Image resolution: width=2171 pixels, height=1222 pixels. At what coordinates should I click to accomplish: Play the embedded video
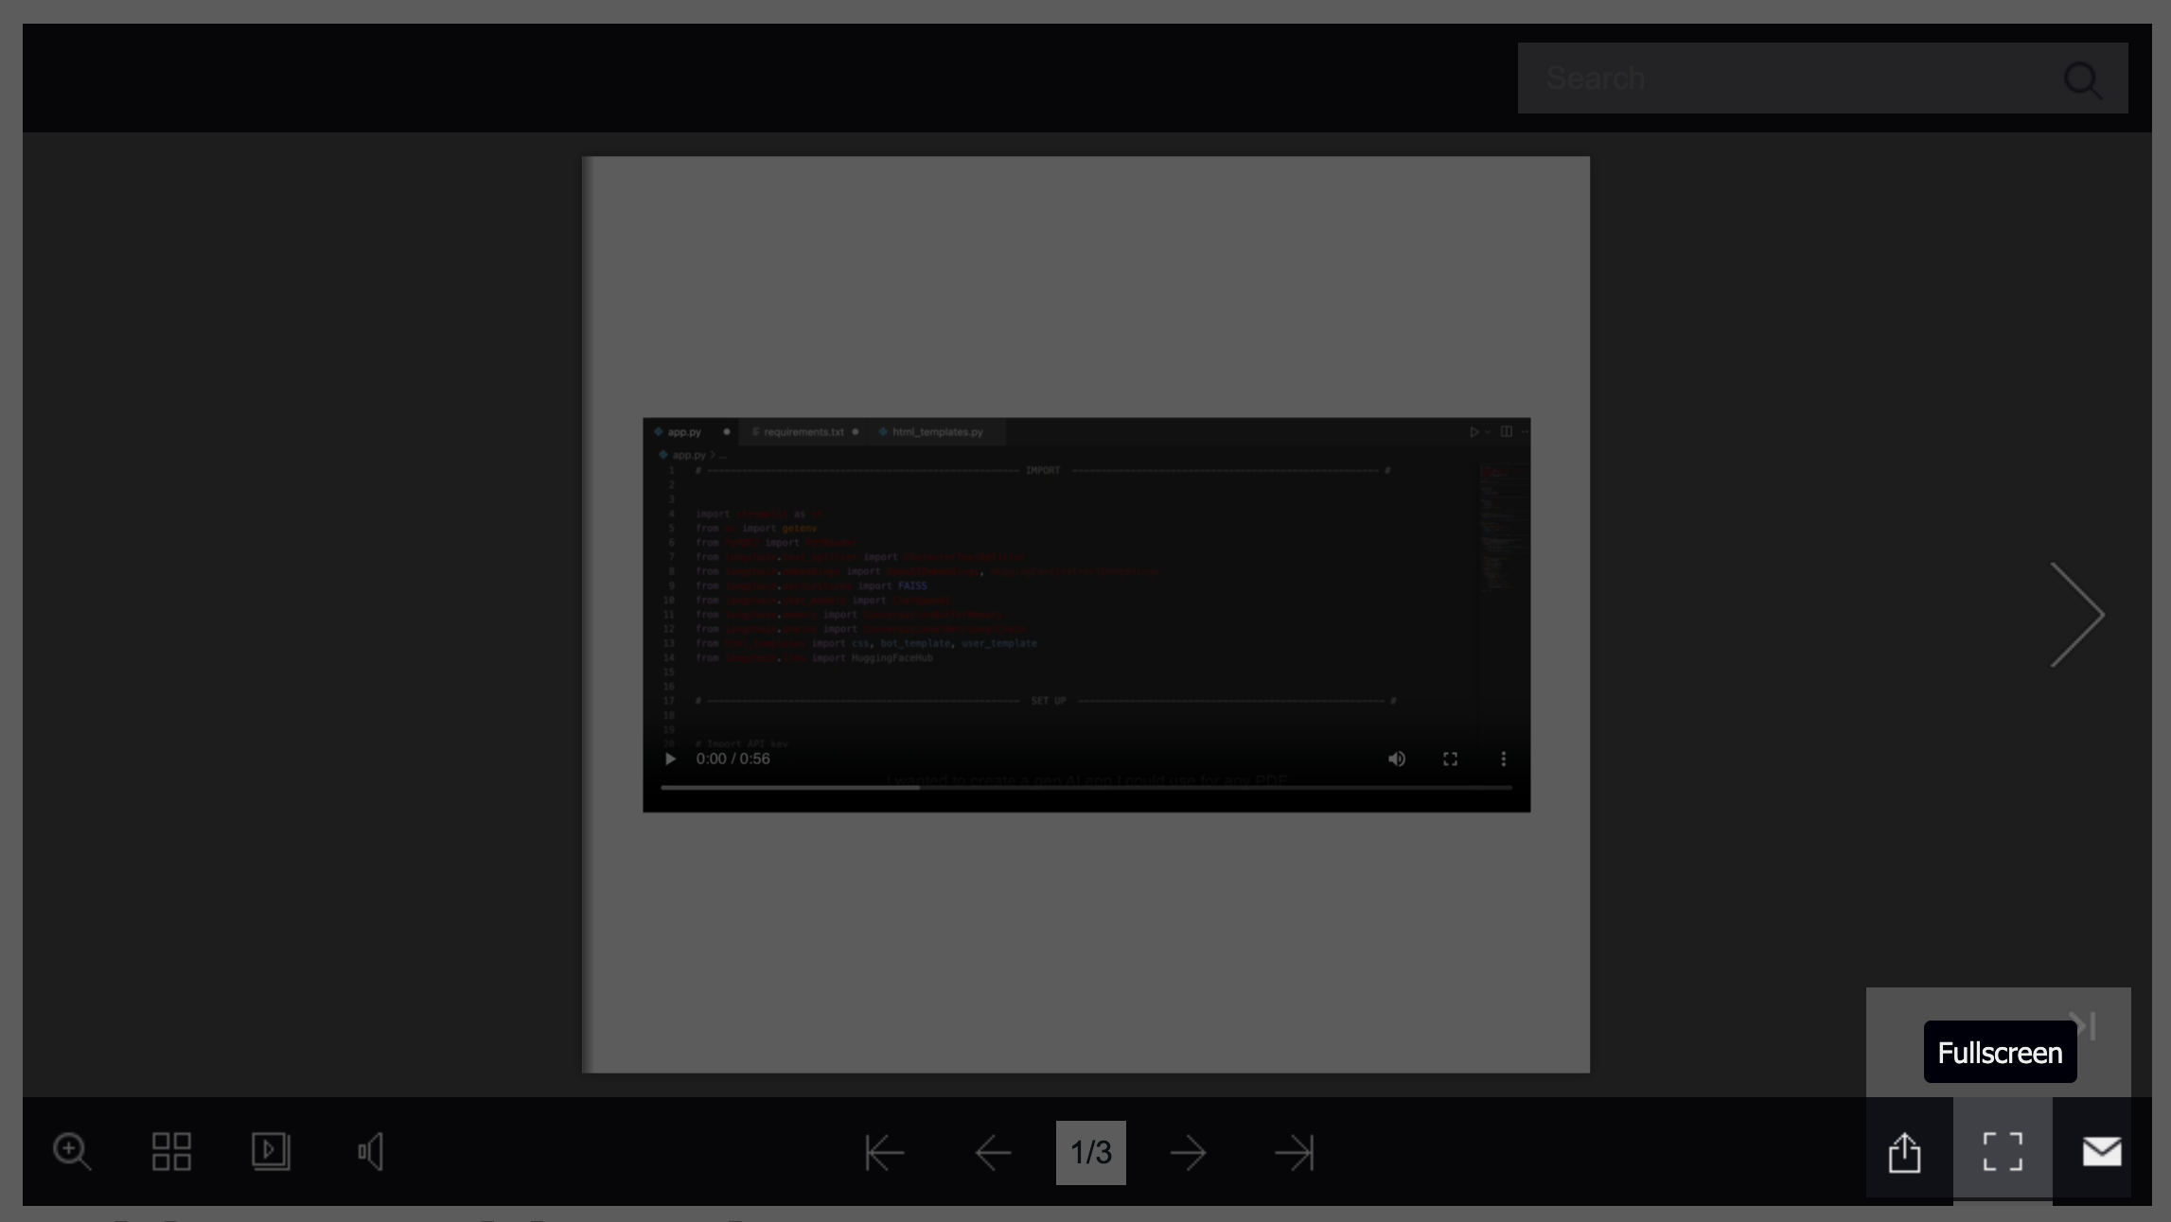(670, 759)
